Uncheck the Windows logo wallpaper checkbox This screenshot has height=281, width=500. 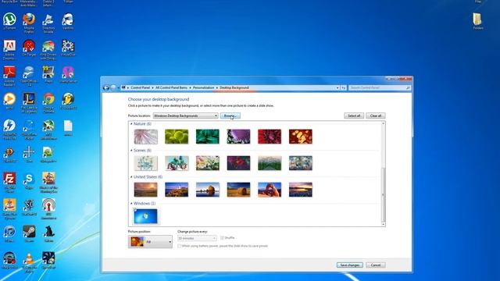click(x=135, y=210)
